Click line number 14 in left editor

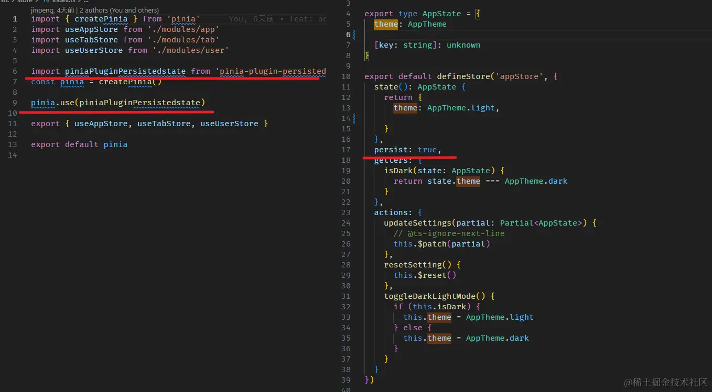(x=13, y=155)
